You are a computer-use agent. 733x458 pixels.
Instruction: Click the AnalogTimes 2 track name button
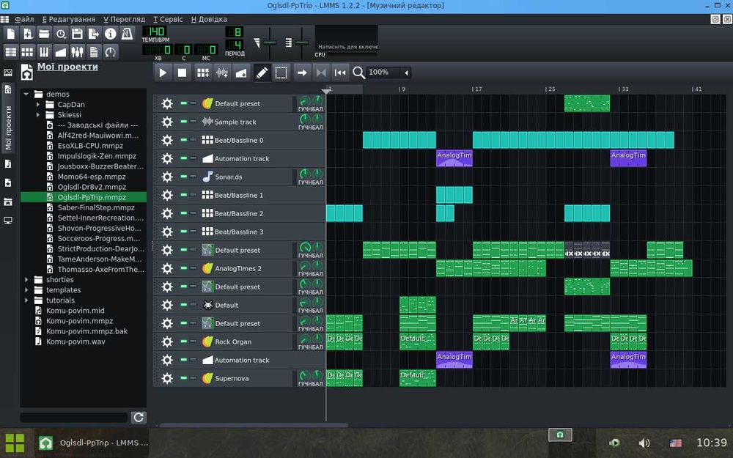[x=247, y=268]
